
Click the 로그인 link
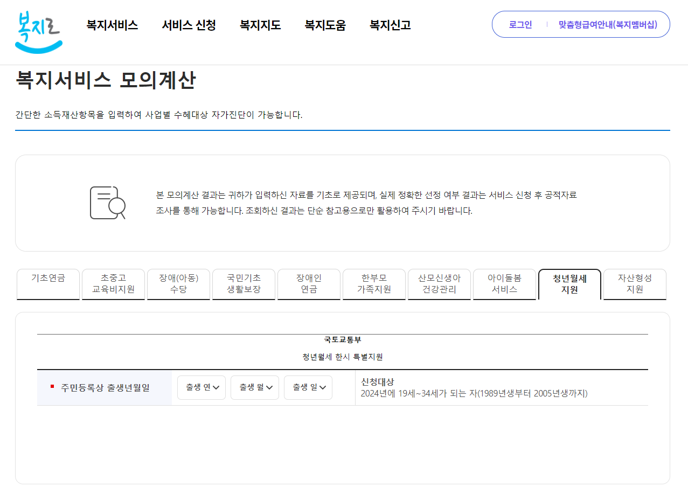click(520, 24)
